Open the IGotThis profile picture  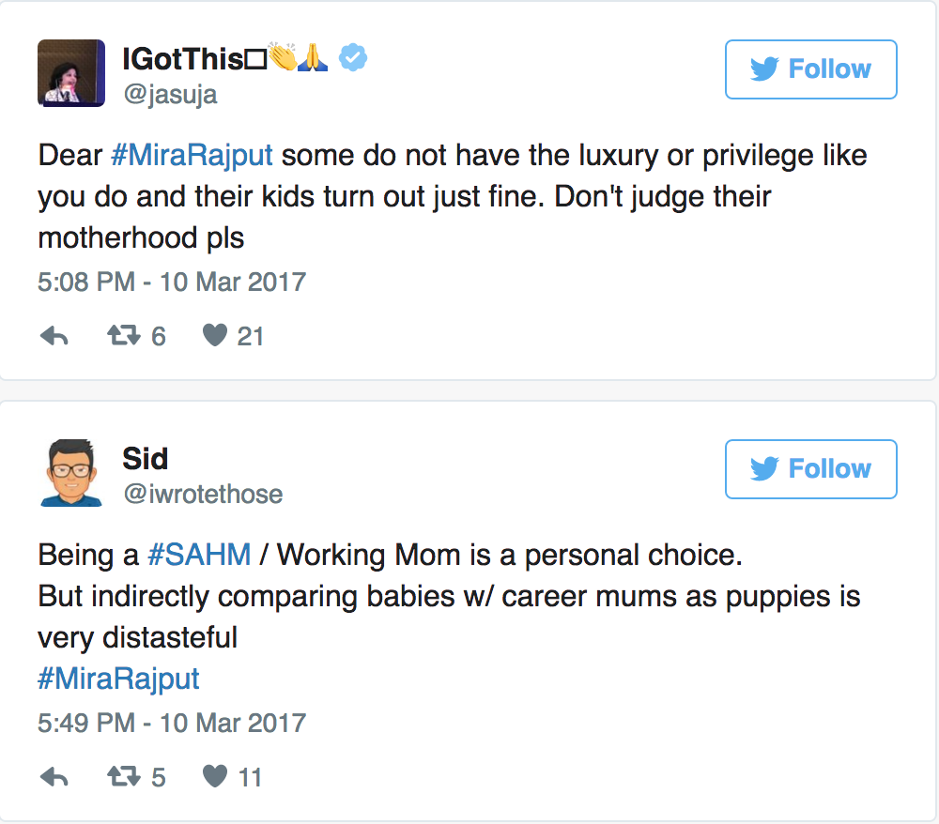pyautogui.click(x=71, y=71)
